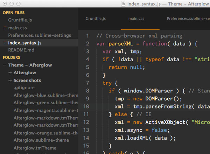Click the FOLDERS section heading
Viewport: 210px width, 154px height.
click(12, 57)
